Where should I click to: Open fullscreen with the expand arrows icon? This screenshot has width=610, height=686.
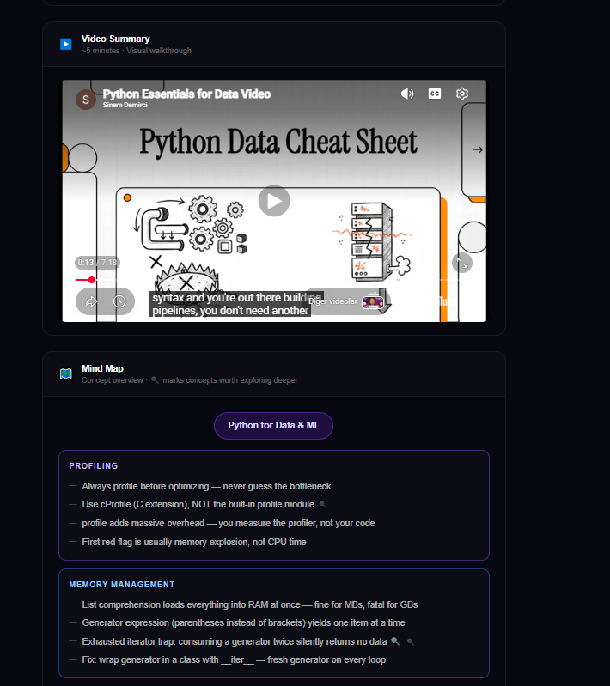(462, 263)
